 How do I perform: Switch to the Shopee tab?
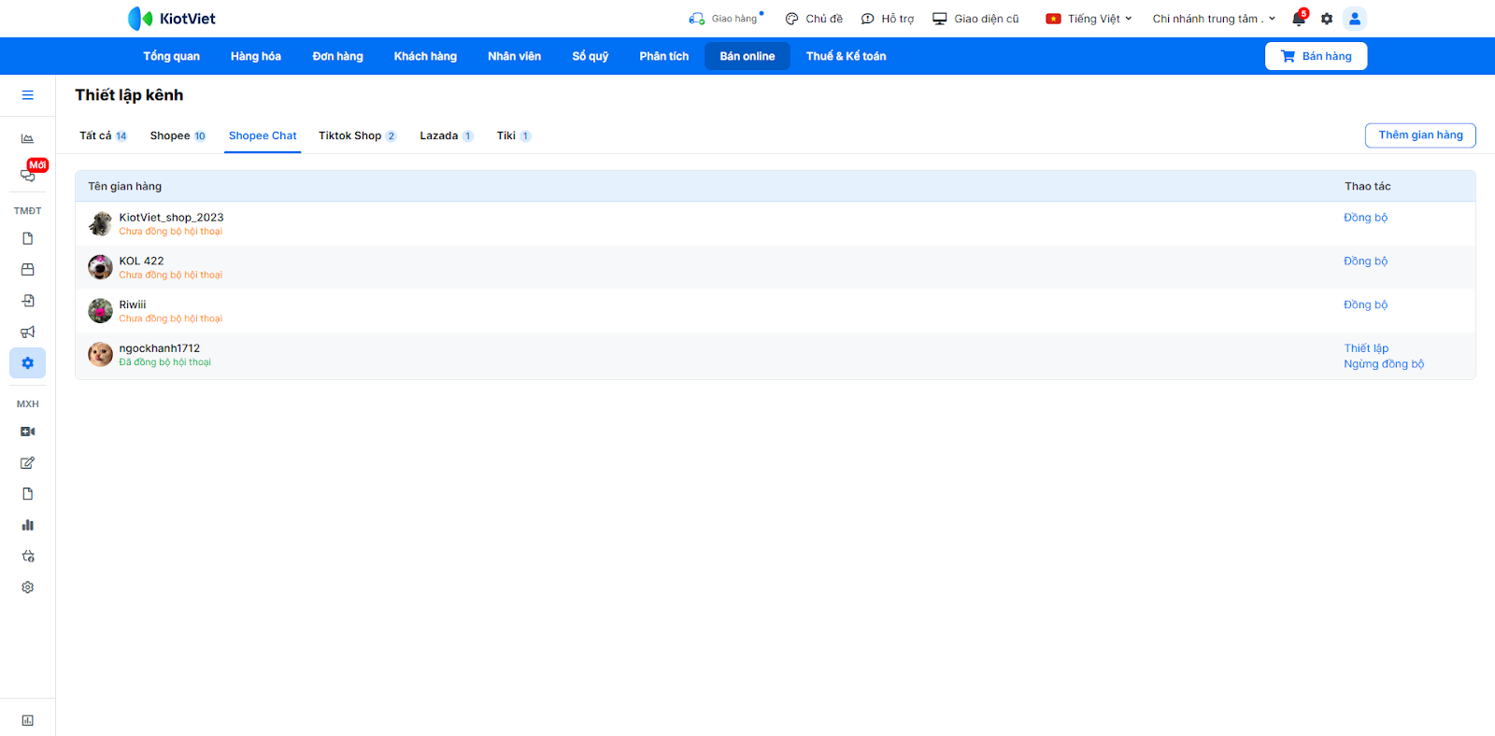click(x=178, y=136)
